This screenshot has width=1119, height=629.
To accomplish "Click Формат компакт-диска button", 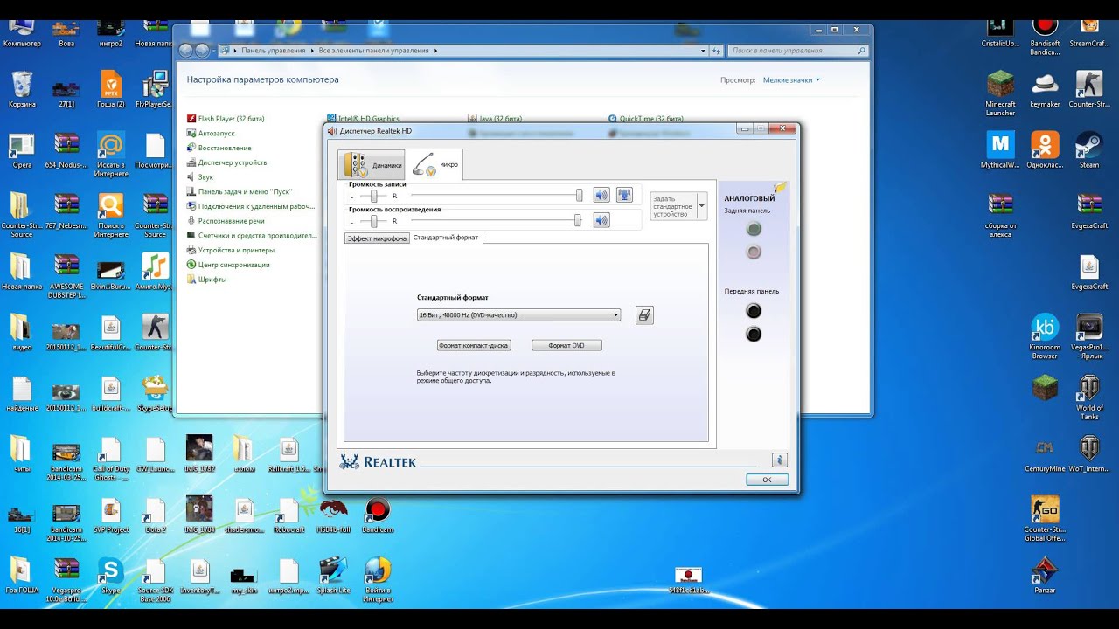I will (x=473, y=345).
